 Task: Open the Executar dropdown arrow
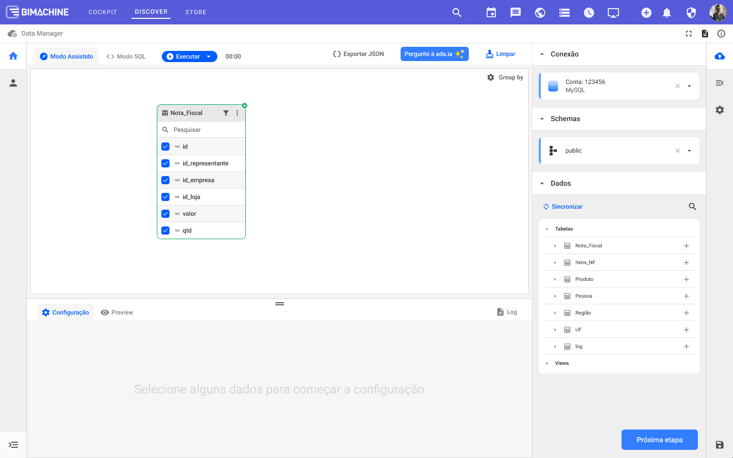209,56
